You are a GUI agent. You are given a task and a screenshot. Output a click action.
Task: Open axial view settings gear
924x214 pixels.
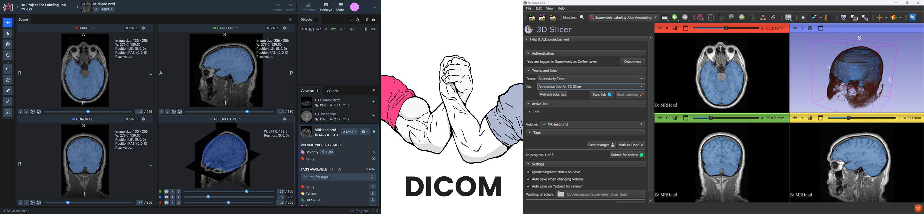(144, 28)
